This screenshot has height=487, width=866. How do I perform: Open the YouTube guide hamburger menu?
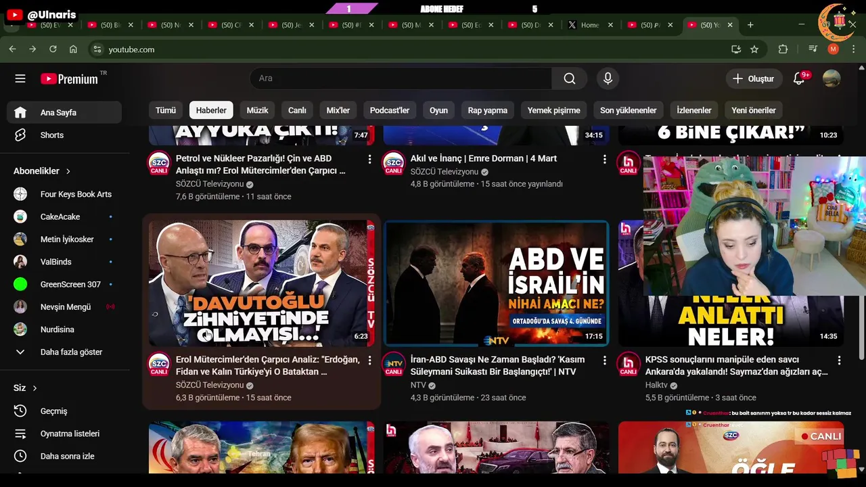tap(20, 78)
